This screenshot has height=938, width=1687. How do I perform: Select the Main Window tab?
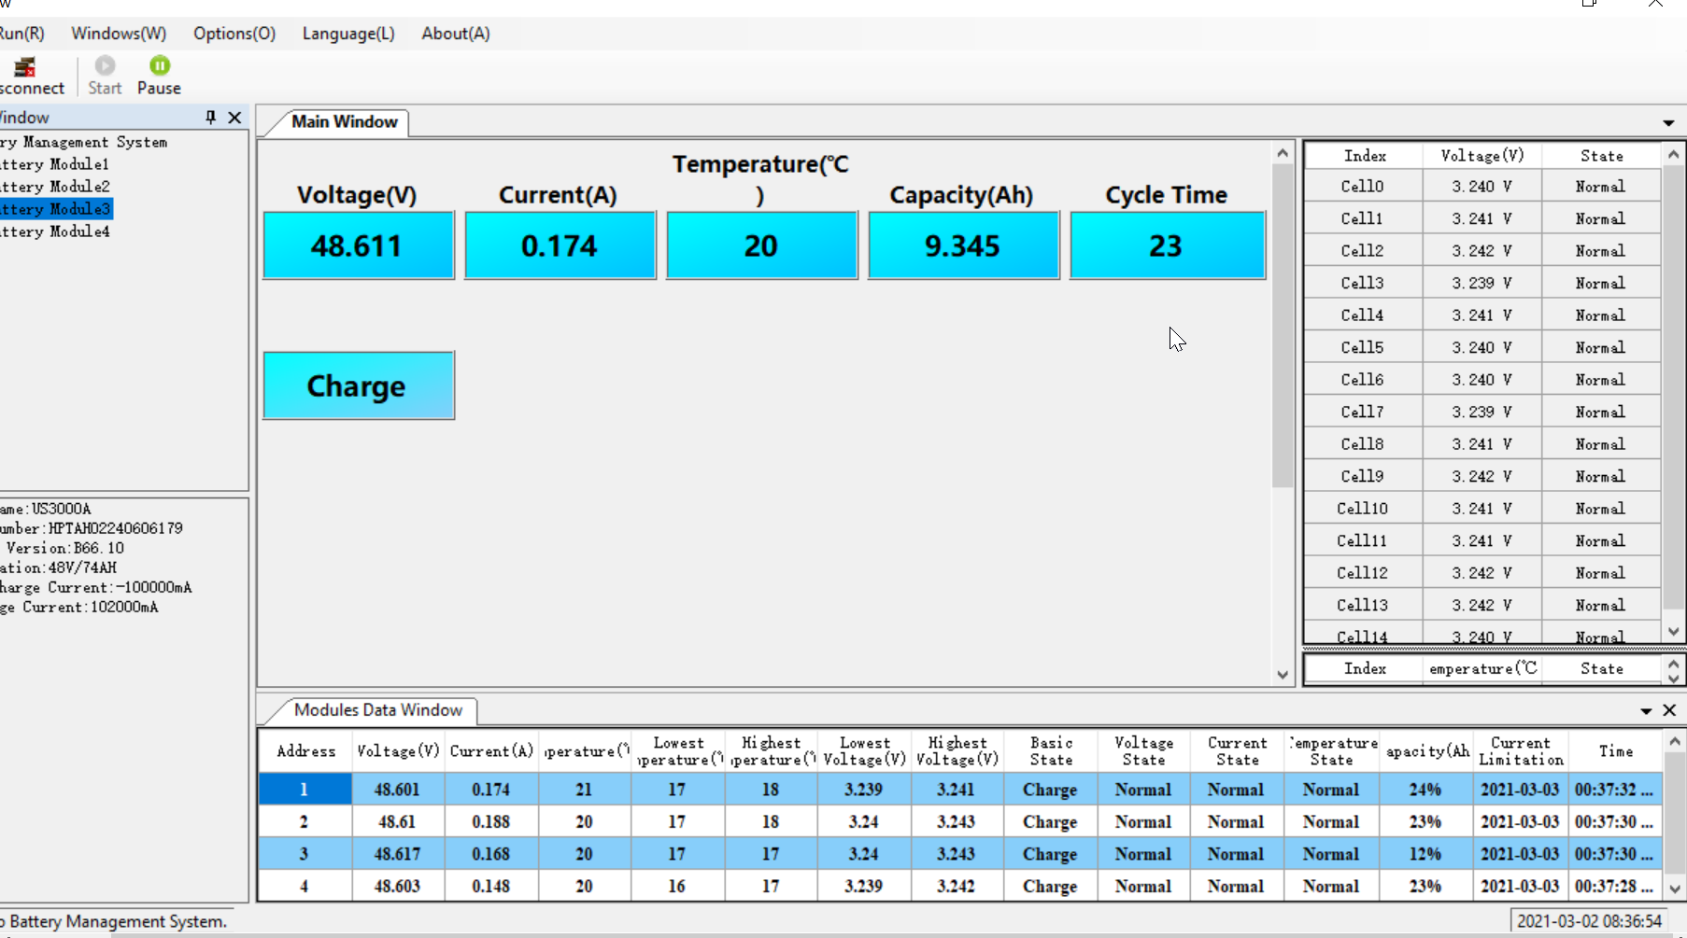tap(344, 122)
